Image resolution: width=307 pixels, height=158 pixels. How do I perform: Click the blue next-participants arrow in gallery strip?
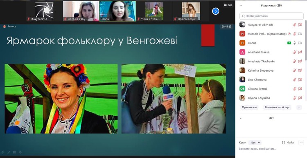216,11
